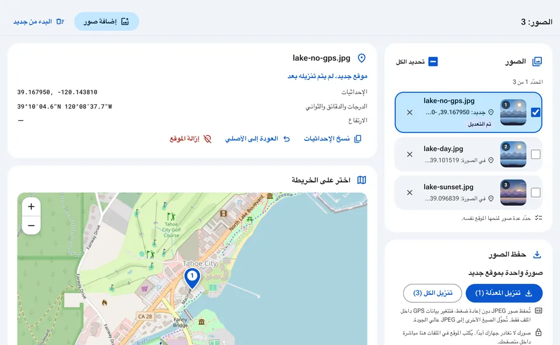Click موقع جديد، لم يتم تنزيله بعد status

tap(327, 76)
